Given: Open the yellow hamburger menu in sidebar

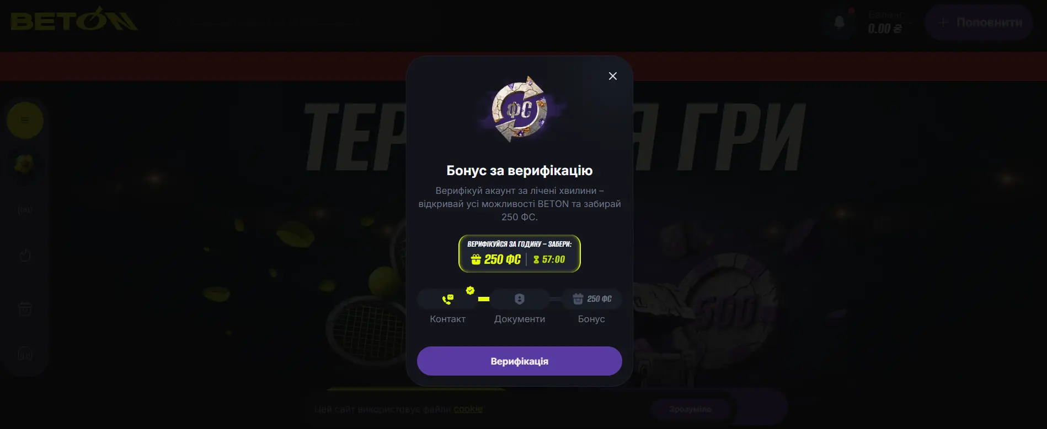Looking at the screenshot, I should click(25, 120).
